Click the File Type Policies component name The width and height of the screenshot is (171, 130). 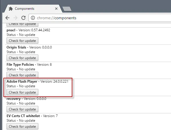(x=20, y=65)
